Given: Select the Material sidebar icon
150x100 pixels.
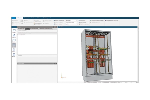Looking at the screenshot, I should [14, 35].
